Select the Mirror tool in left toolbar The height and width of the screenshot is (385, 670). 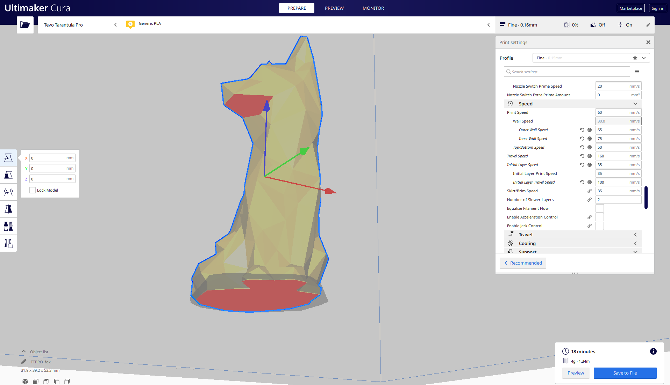[8, 209]
